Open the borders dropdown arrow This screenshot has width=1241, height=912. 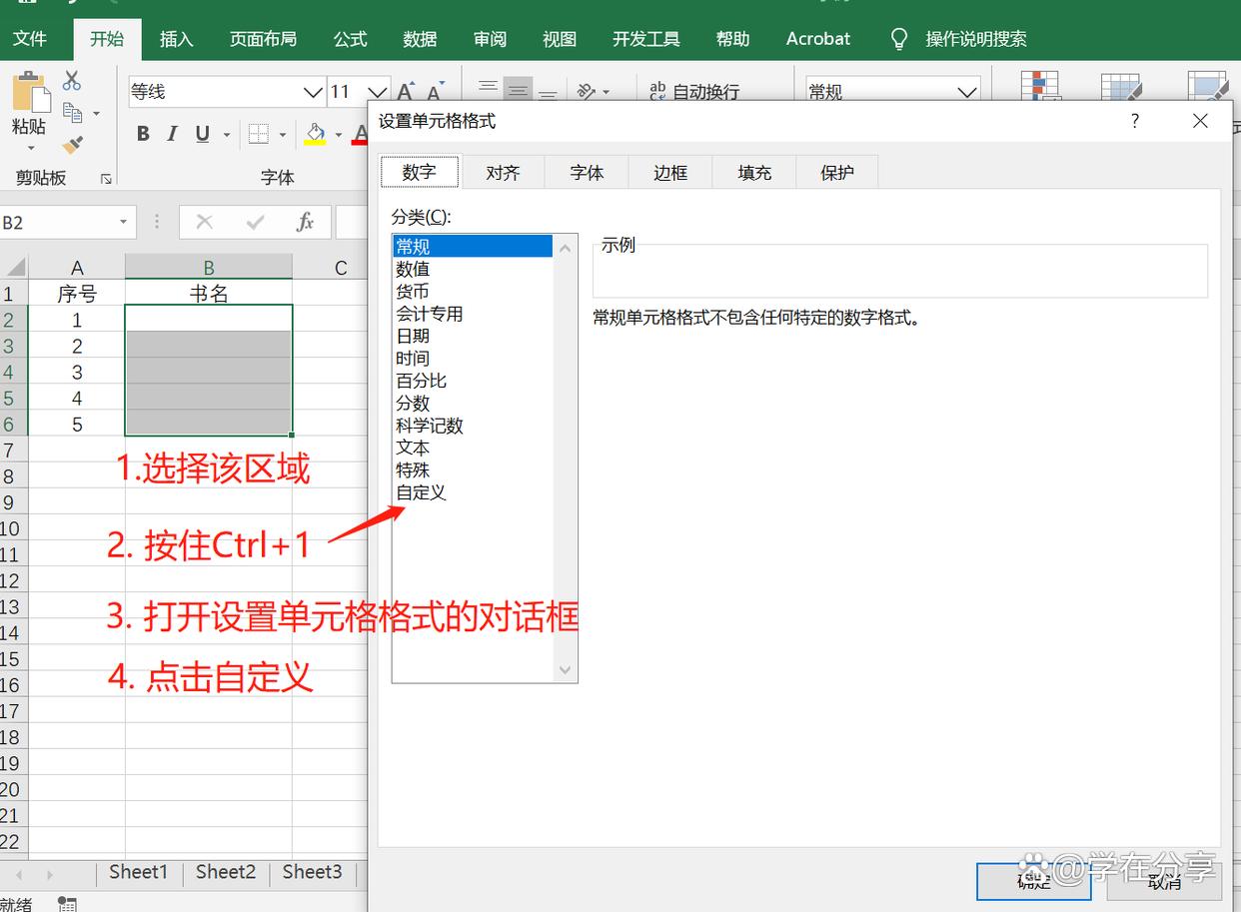coord(283,135)
